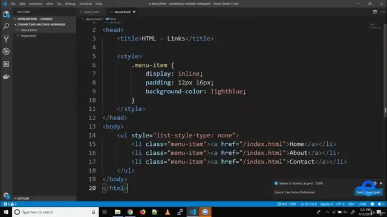Change the Spaces: 4 indentation setting

click(x=327, y=204)
